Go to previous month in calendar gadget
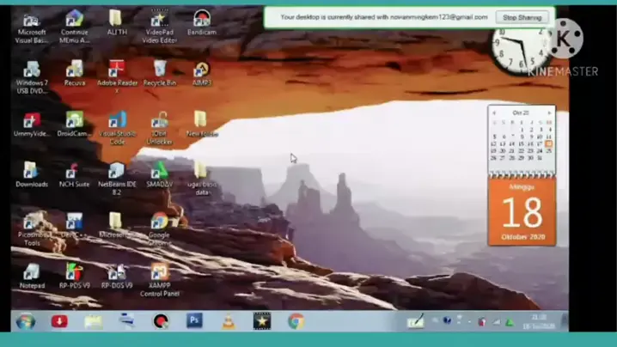Viewport: 617px width, 347px height. pyautogui.click(x=493, y=113)
